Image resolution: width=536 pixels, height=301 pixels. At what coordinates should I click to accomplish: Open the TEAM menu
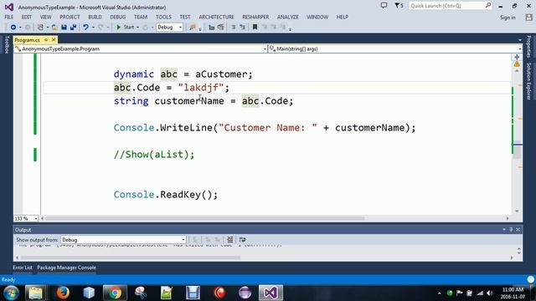coord(141,17)
